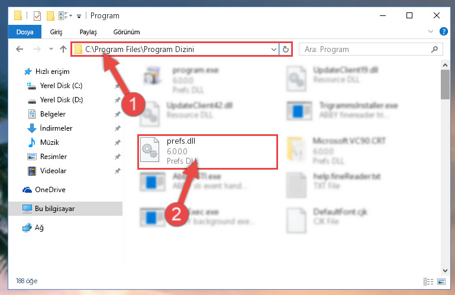455x295 pixels.
Task: Go back with the left arrow
Action: tap(20, 49)
